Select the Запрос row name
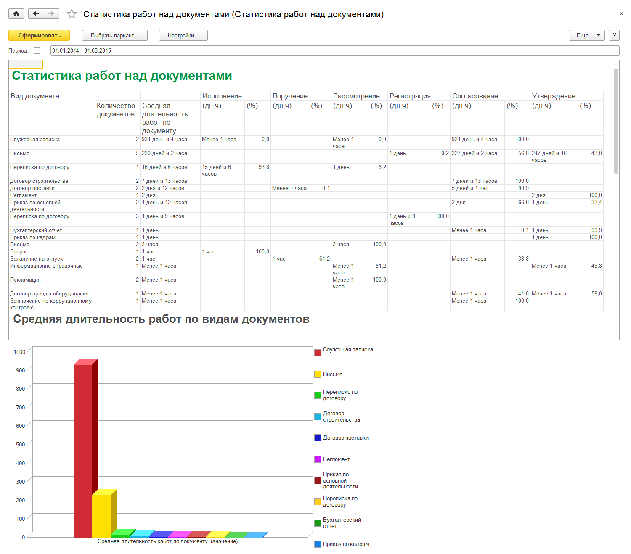 click(x=19, y=251)
